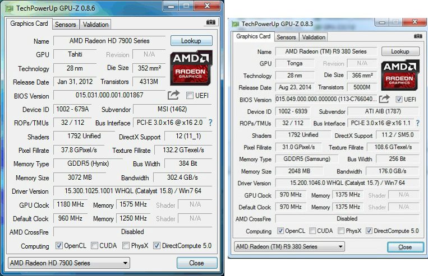
Task: Click Lookup button in GPU-Z 0.8.3 window
Action: pyautogui.click(x=400, y=52)
